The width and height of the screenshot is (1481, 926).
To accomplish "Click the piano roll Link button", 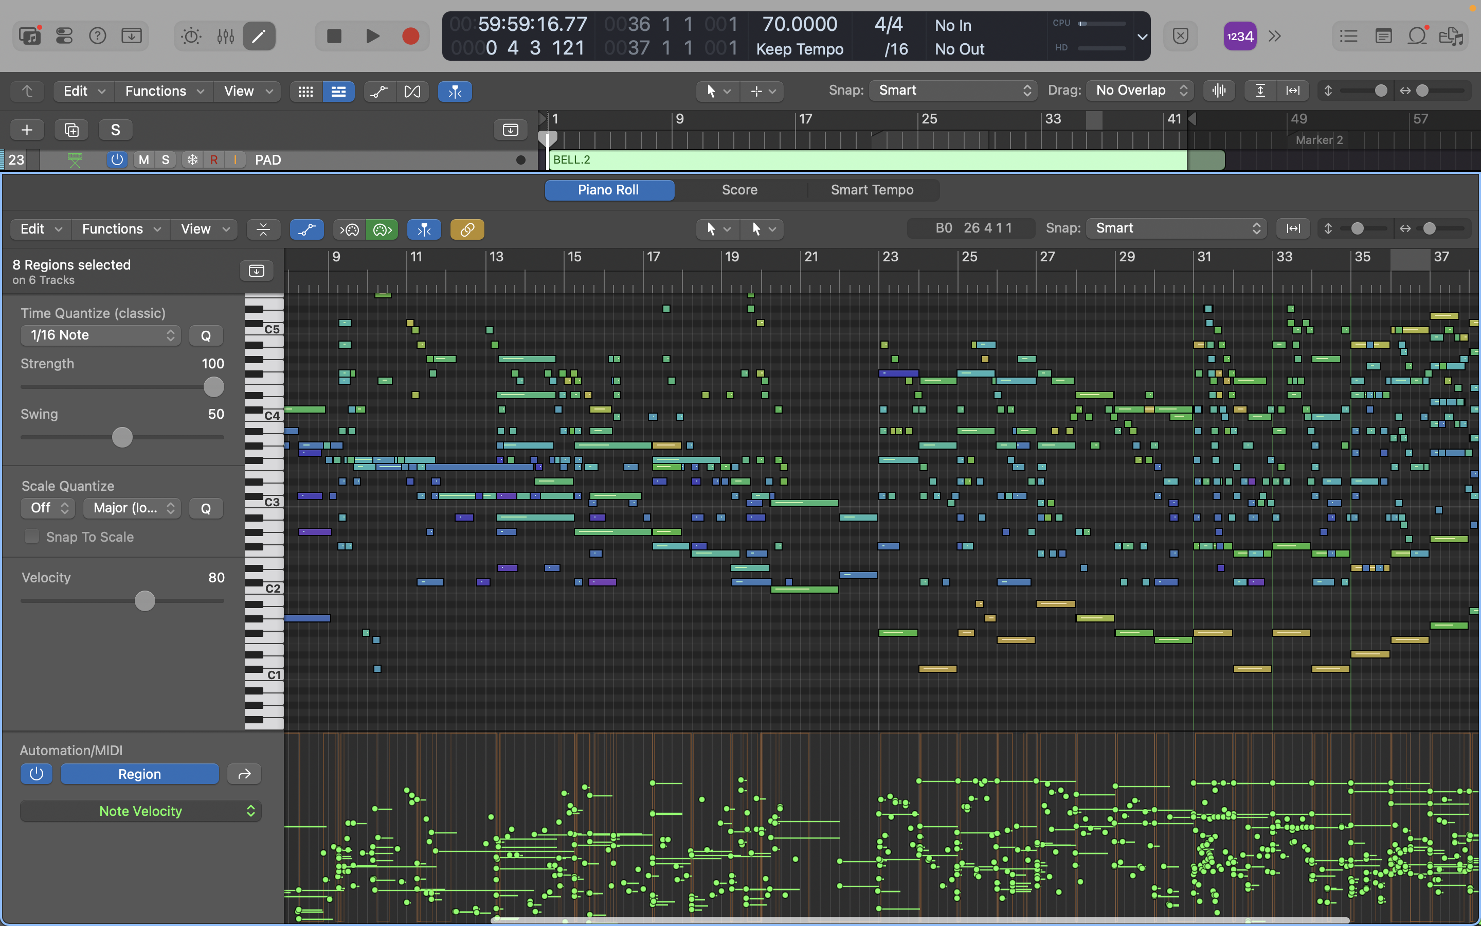I will (467, 229).
